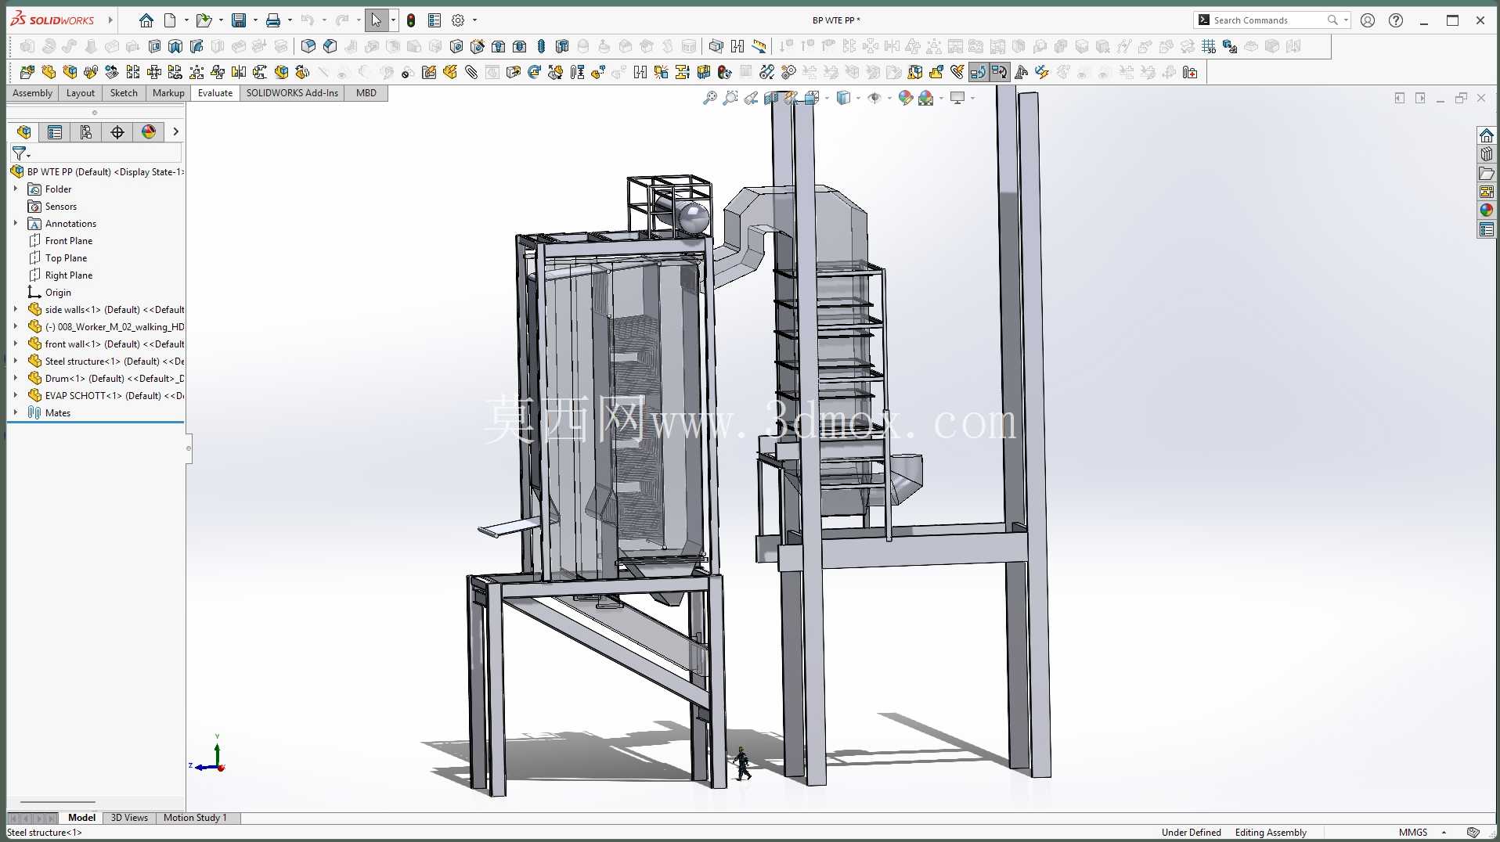
Task: Create a new document
Action: click(170, 20)
